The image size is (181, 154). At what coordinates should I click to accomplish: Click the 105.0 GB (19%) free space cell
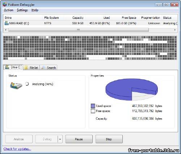click(126, 23)
